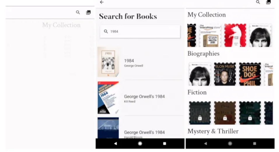This screenshot has height=152, width=279.
Task: Open search from the left screen's magnifier icon
Action: (78, 12)
